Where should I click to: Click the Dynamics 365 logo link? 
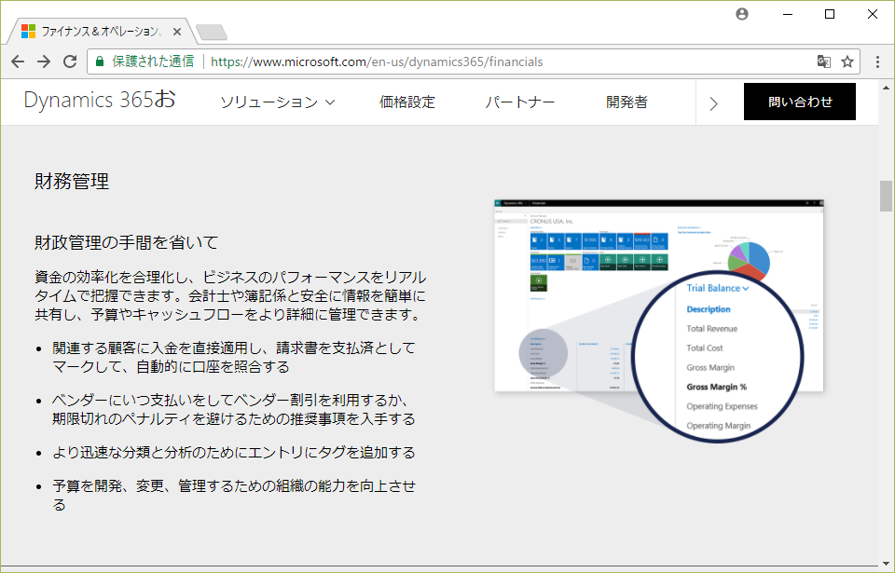pyautogui.click(x=100, y=101)
